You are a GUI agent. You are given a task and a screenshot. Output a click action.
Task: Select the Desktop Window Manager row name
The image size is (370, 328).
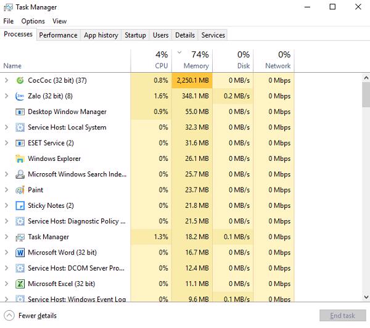click(67, 112)
